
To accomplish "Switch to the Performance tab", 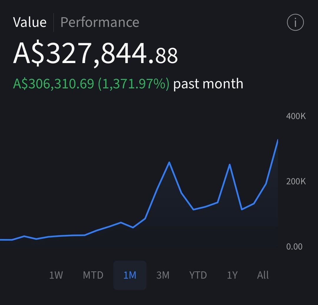I will pyautogui.click(x=100, y=22).
